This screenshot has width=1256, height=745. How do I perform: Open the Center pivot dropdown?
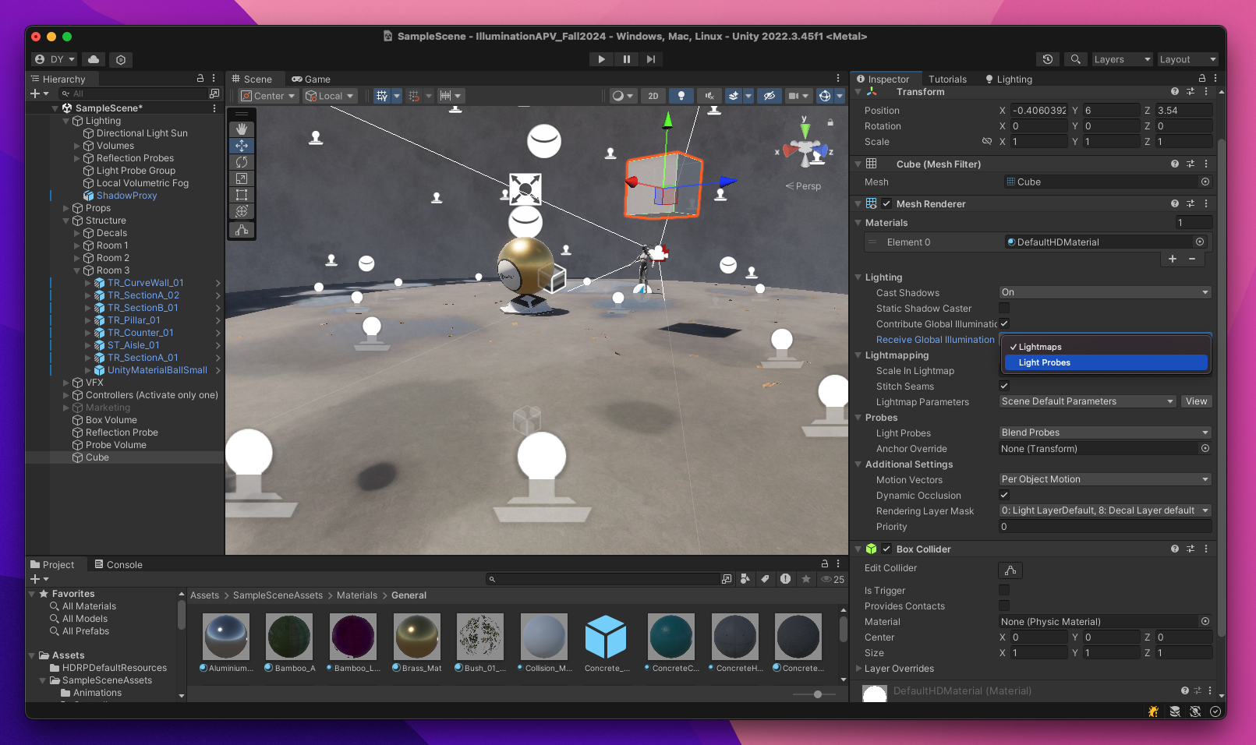268,96
